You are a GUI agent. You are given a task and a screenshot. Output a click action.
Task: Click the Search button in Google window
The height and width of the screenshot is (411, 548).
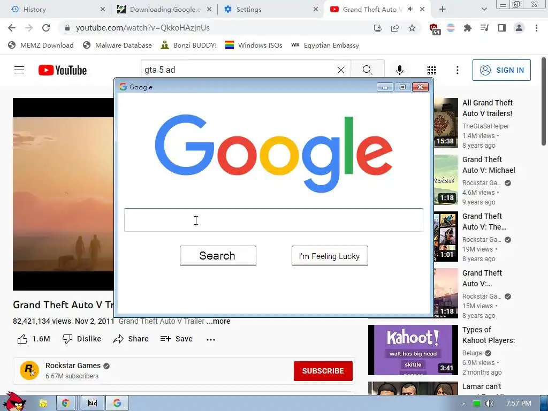[218, 256]
